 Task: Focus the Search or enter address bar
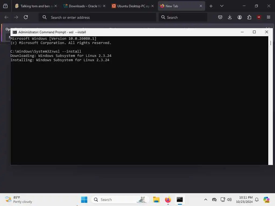click(x=97, y=17)
